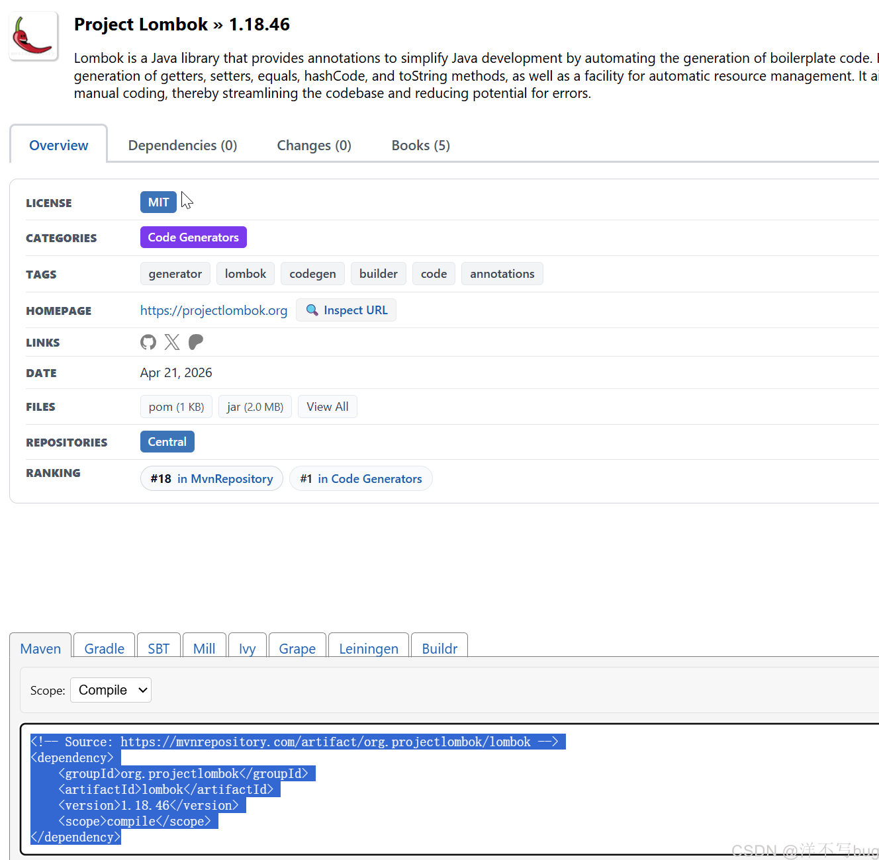Click the generator tag

(x=175, y=274)
